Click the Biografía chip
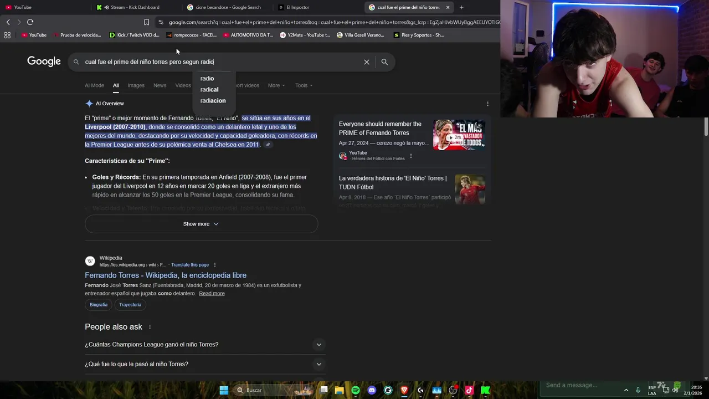The width and height of the screenshot is (709, 399). point(99,305)
